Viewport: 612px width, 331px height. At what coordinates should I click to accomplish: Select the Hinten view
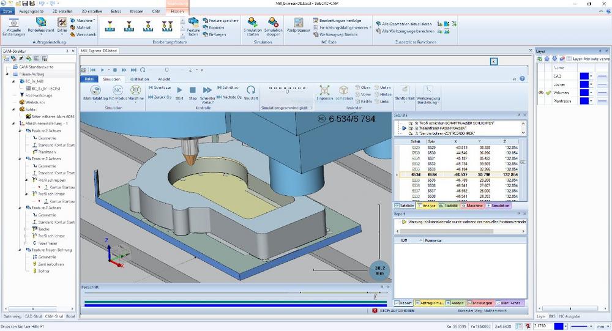pos(383,94)
